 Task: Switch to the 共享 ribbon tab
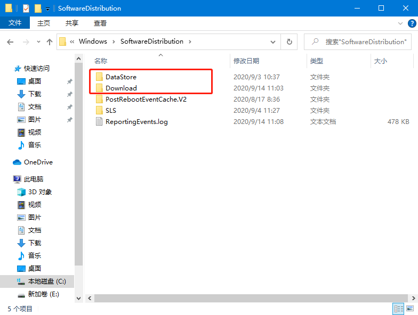coord(71,23)
